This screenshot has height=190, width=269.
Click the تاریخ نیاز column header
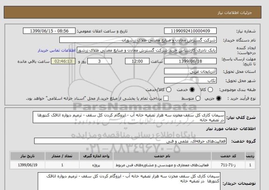point(28,156)
